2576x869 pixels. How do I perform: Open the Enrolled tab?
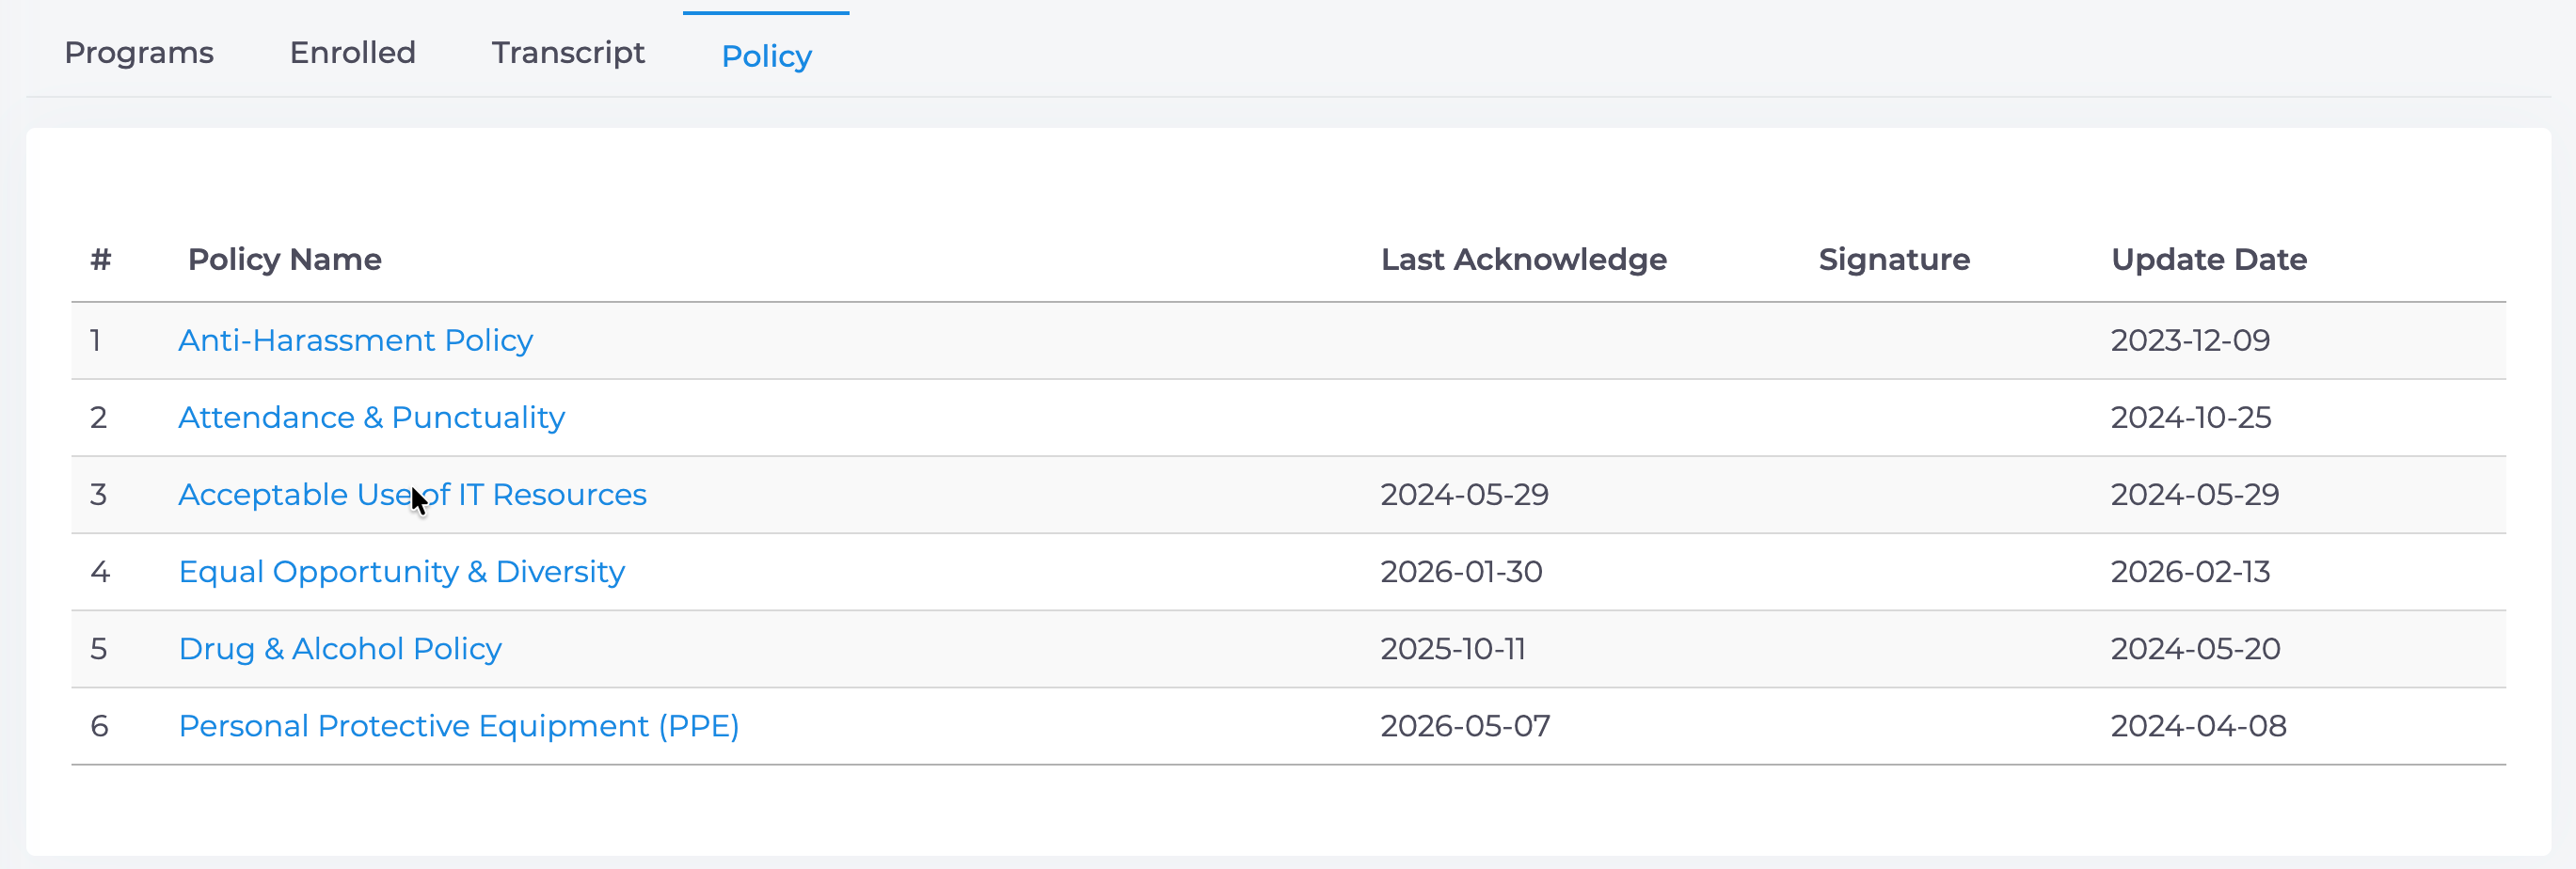pos(352,53)
